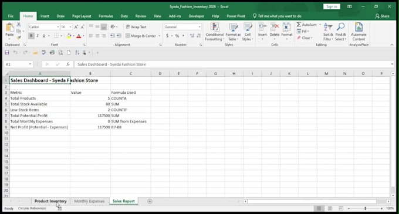Click the Select All corner triangle

point(7,74)
